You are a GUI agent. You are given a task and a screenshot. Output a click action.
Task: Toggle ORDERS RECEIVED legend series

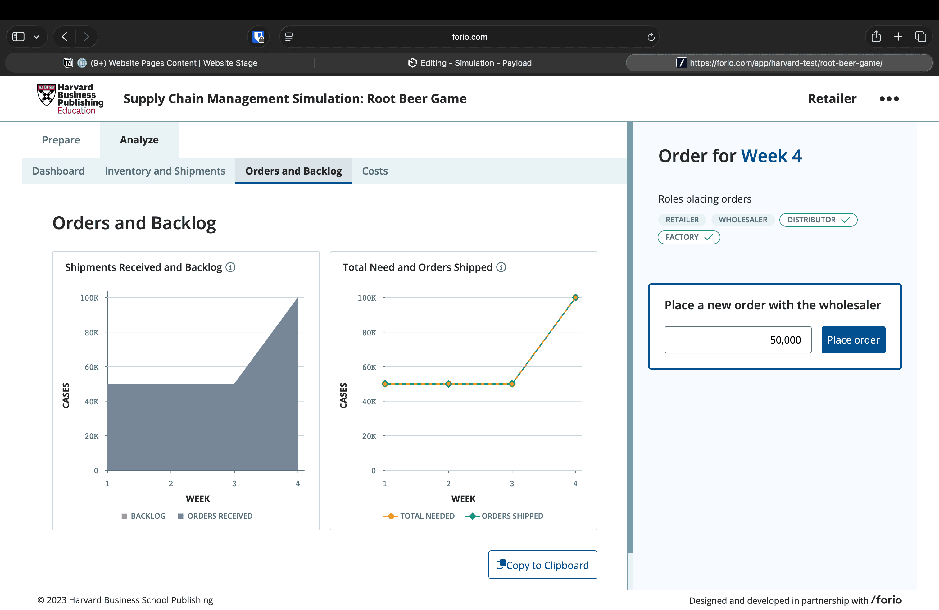215,516
